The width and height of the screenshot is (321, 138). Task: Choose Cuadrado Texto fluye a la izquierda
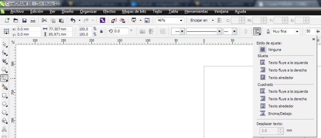click(284, 91)
